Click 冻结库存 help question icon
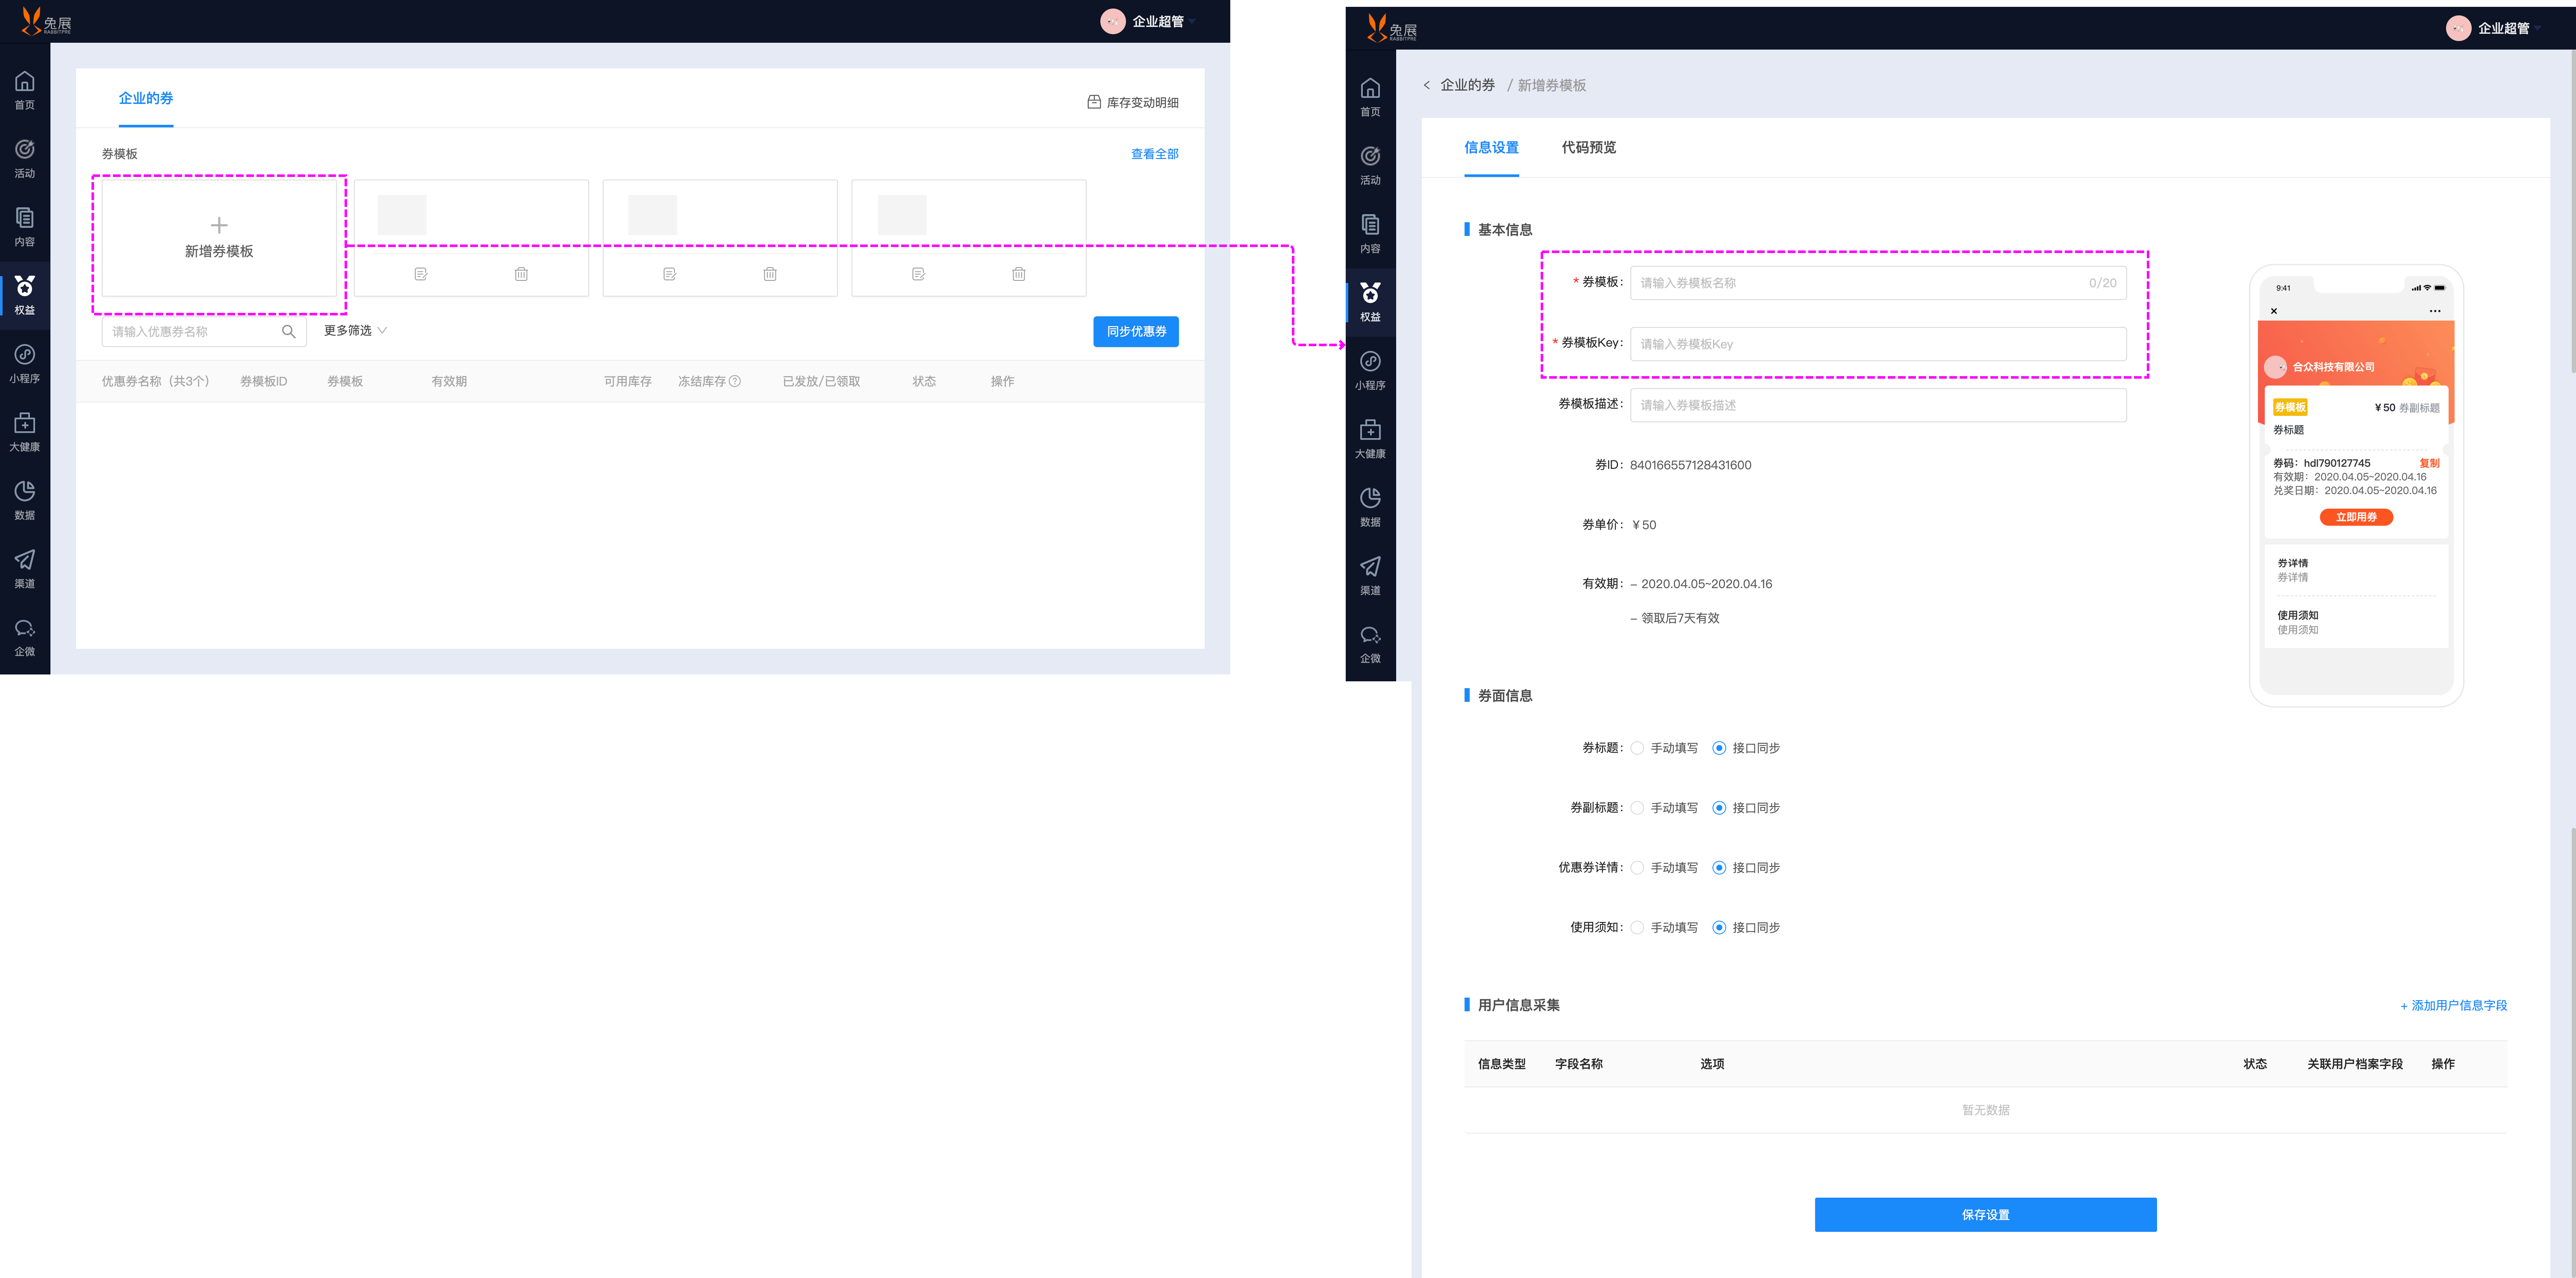Image resolution: width=2576 pixels, height=1278 pixels. [x=735, y=381]
